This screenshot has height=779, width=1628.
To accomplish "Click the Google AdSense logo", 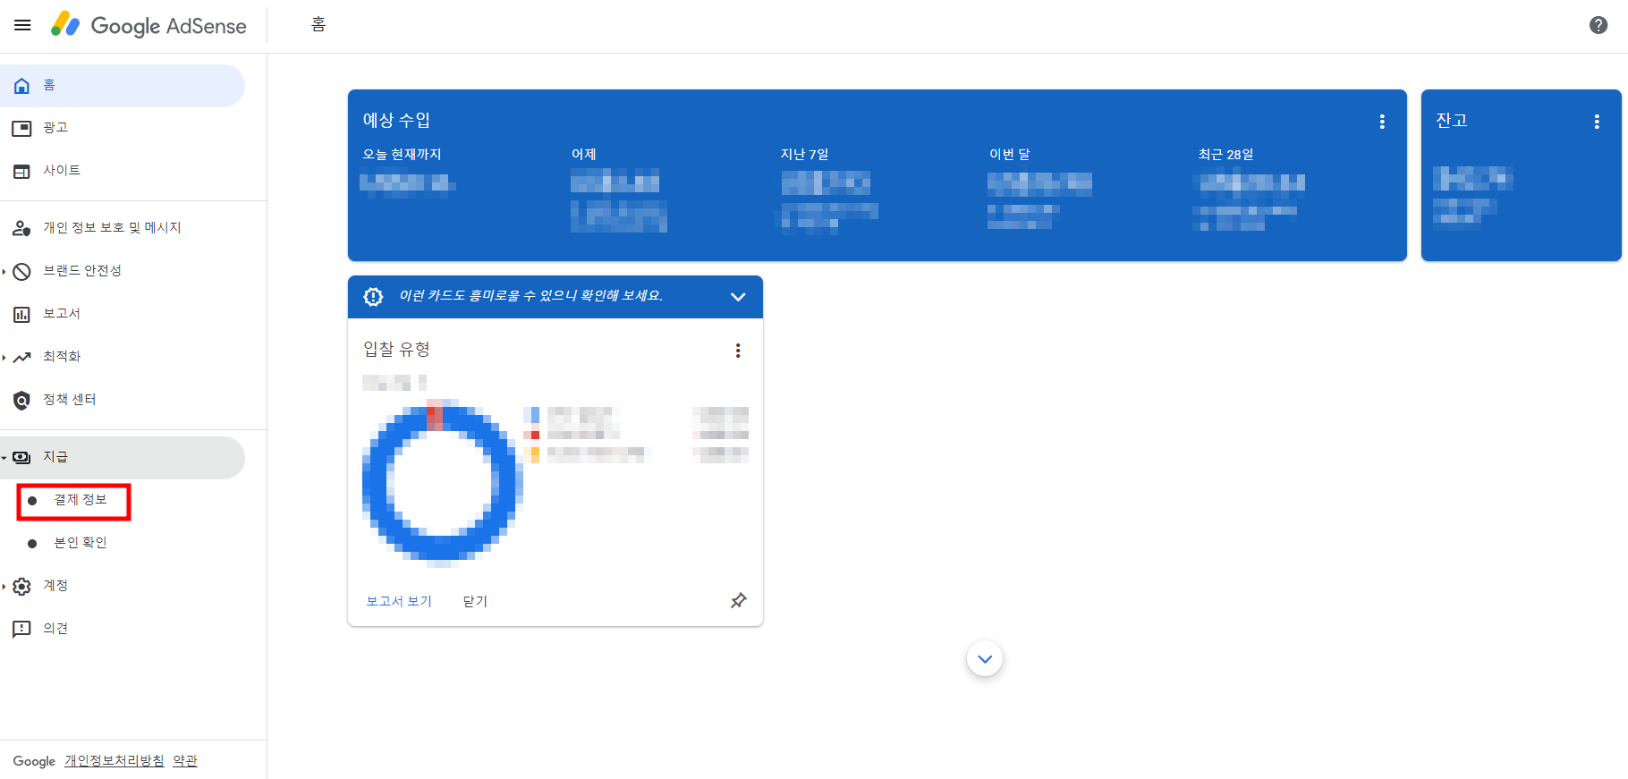I will click(x=148, y=25).
